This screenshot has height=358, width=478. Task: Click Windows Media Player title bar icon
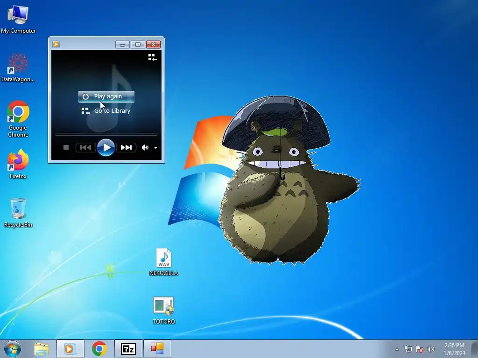(x=56, y=44)
